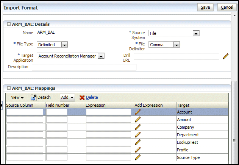The image size is (239, 165).
Task: Click the scroll up arrow
Action: (x=234, y=16)
